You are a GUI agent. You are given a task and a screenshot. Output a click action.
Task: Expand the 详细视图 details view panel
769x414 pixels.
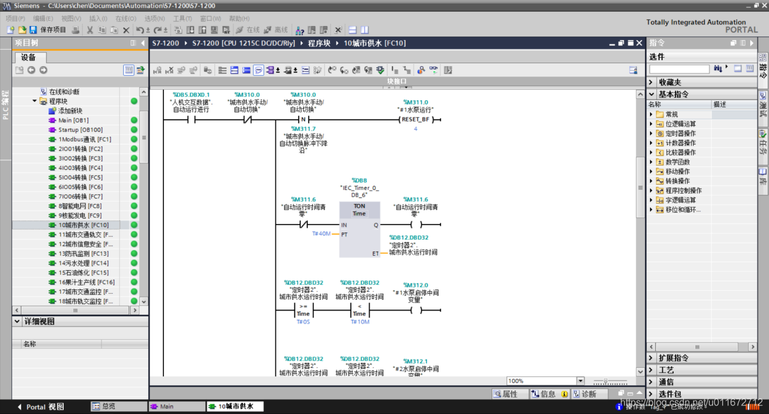pyautogui.click(x=18, y=321)
